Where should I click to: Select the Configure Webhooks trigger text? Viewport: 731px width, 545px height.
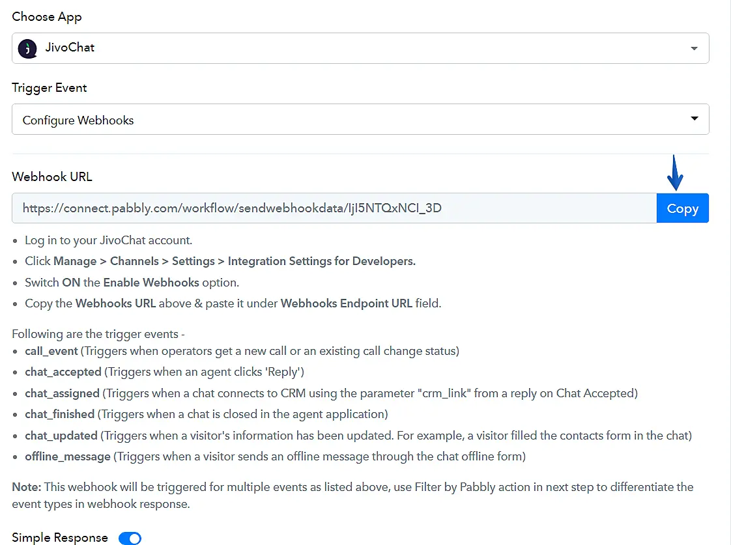pyautogui.click(x=78, y=120)
